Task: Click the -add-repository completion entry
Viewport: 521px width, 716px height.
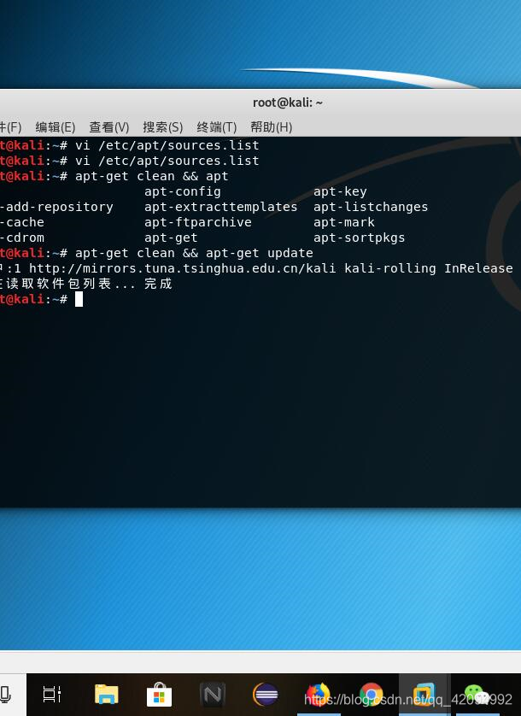Action: 56,207
